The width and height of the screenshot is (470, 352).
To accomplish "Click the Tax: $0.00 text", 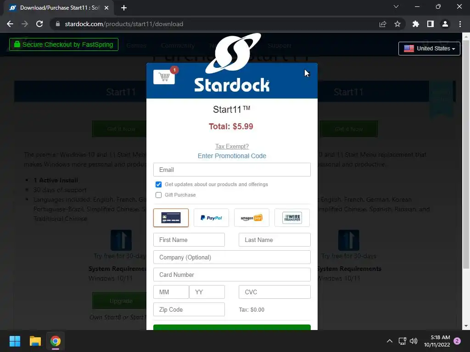I will click(x=252, y=310).
